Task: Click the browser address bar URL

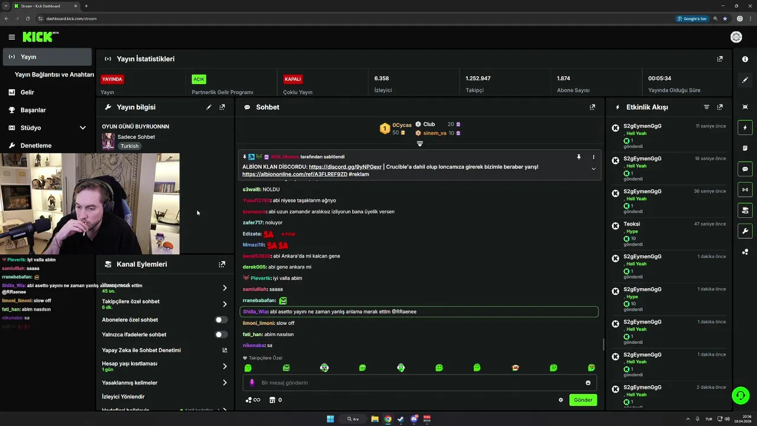Action: point(72,18)
